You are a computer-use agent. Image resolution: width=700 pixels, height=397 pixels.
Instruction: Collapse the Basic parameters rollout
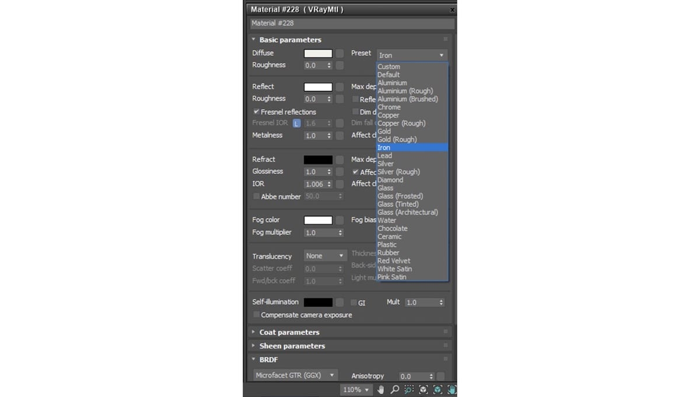click(x=253, y=40)
